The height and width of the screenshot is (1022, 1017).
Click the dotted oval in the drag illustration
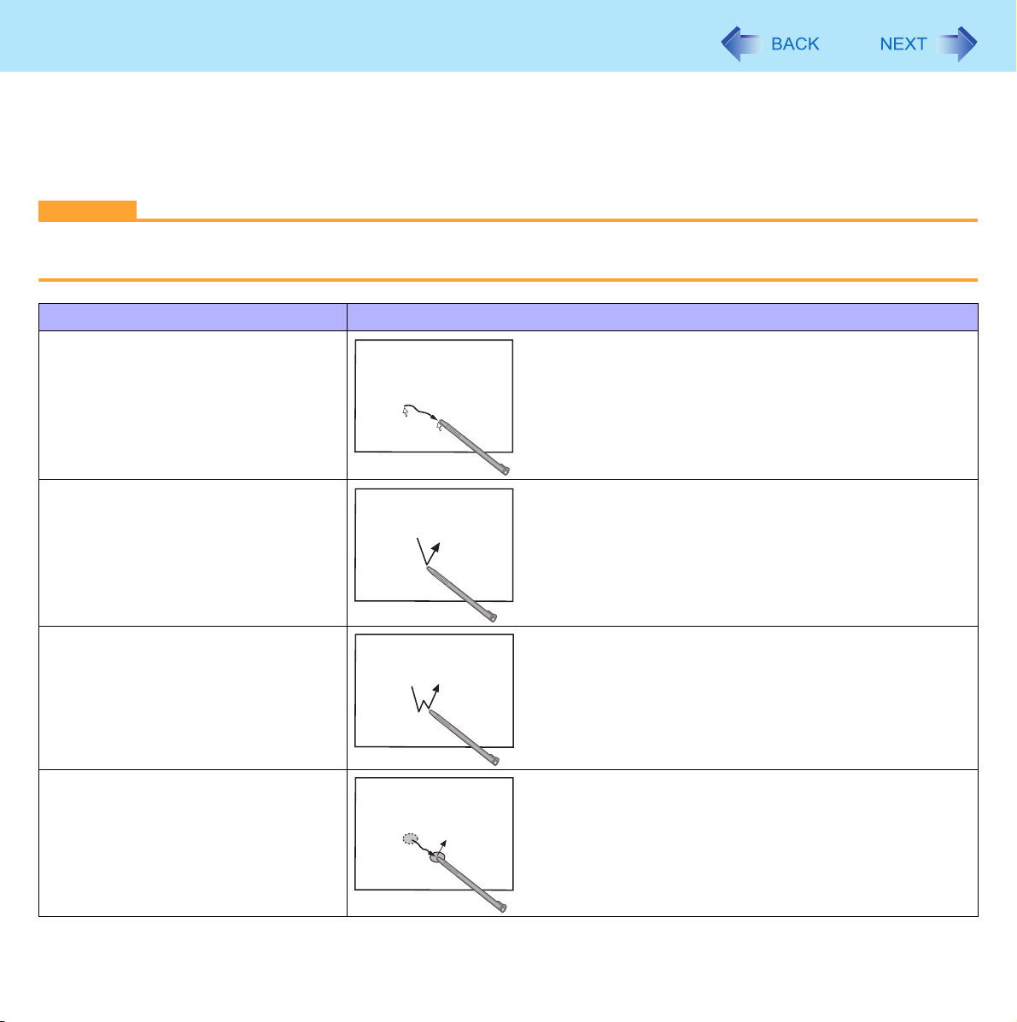pyautogui.click(x=409, y=838)
